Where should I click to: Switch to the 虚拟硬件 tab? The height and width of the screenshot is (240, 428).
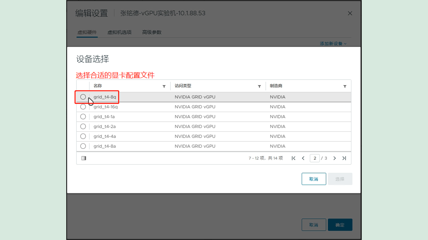[x=87, y=32]
